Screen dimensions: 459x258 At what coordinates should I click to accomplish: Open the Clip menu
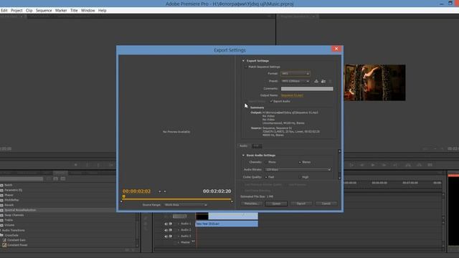pos(29,10)
